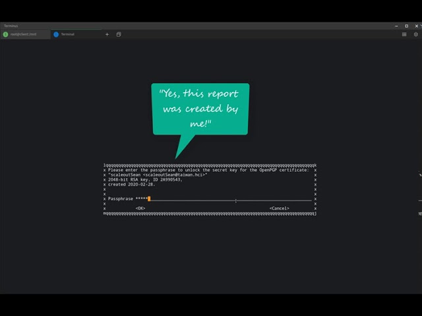Switch to the Terminal tab
Screen dimensions: 422x316
pos(76,34)
